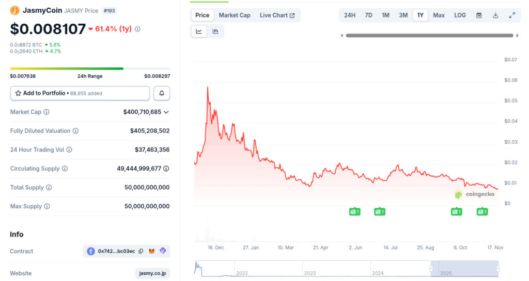Open the chain selector beside the contract
The image size is (529, 281).
pos(163,251)
